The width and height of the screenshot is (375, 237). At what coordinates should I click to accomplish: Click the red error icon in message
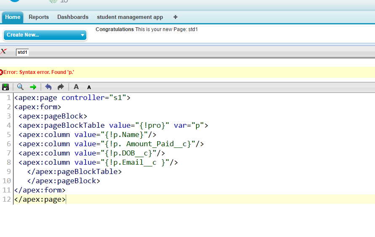1,72
